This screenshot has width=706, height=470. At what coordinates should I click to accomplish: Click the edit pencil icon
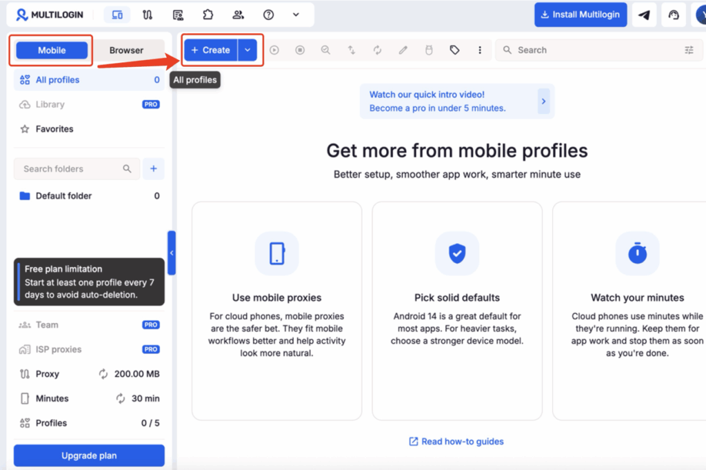[x=403, y=50]
